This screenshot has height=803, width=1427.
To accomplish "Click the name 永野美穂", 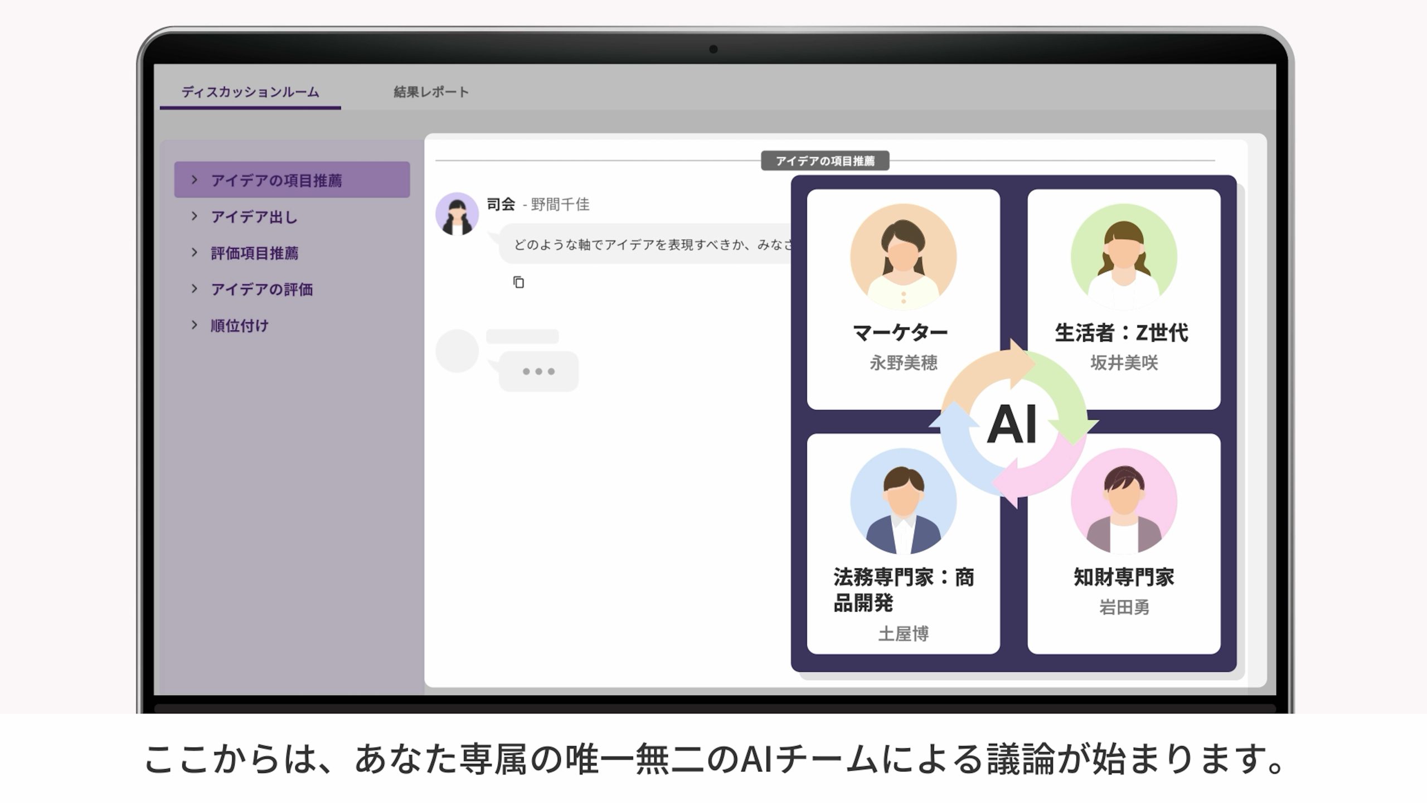I will pos(903,363).
